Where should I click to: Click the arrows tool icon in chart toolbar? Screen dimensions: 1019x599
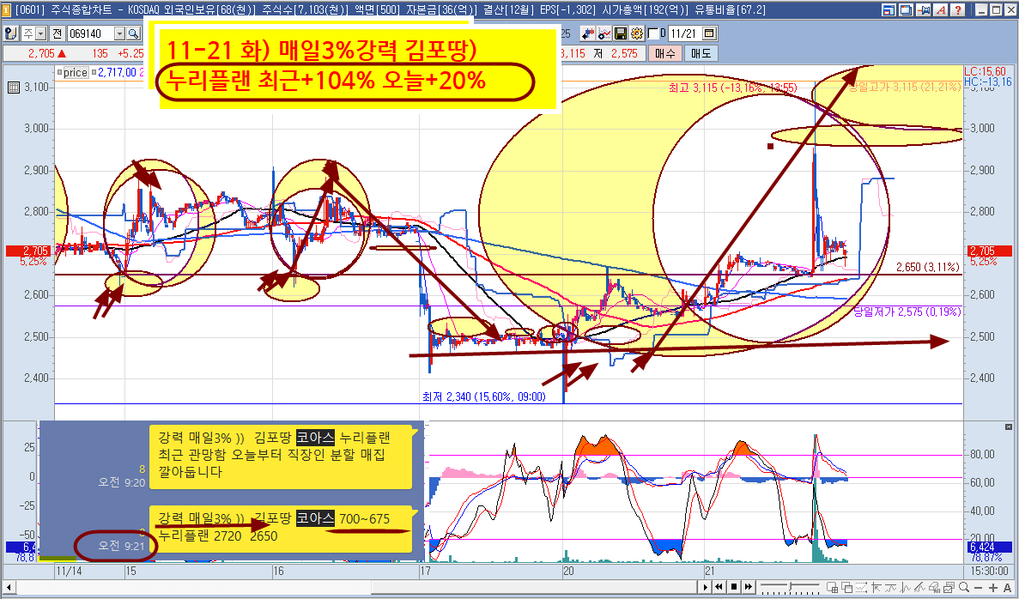(588, 33)
